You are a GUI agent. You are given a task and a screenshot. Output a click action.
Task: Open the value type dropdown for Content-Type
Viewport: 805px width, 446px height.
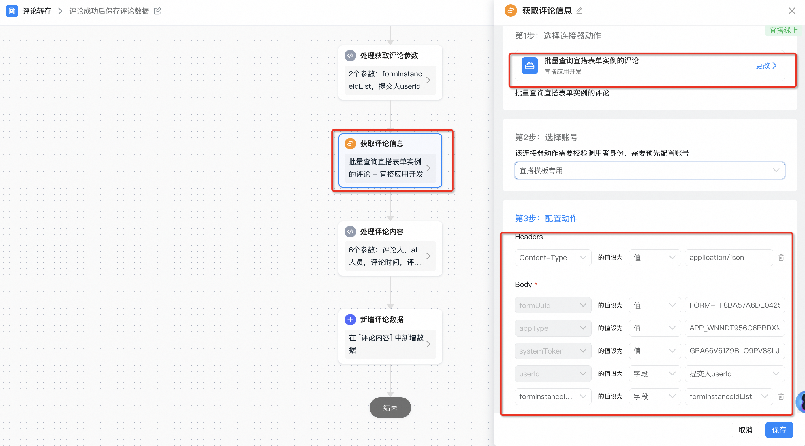point(654,257)
